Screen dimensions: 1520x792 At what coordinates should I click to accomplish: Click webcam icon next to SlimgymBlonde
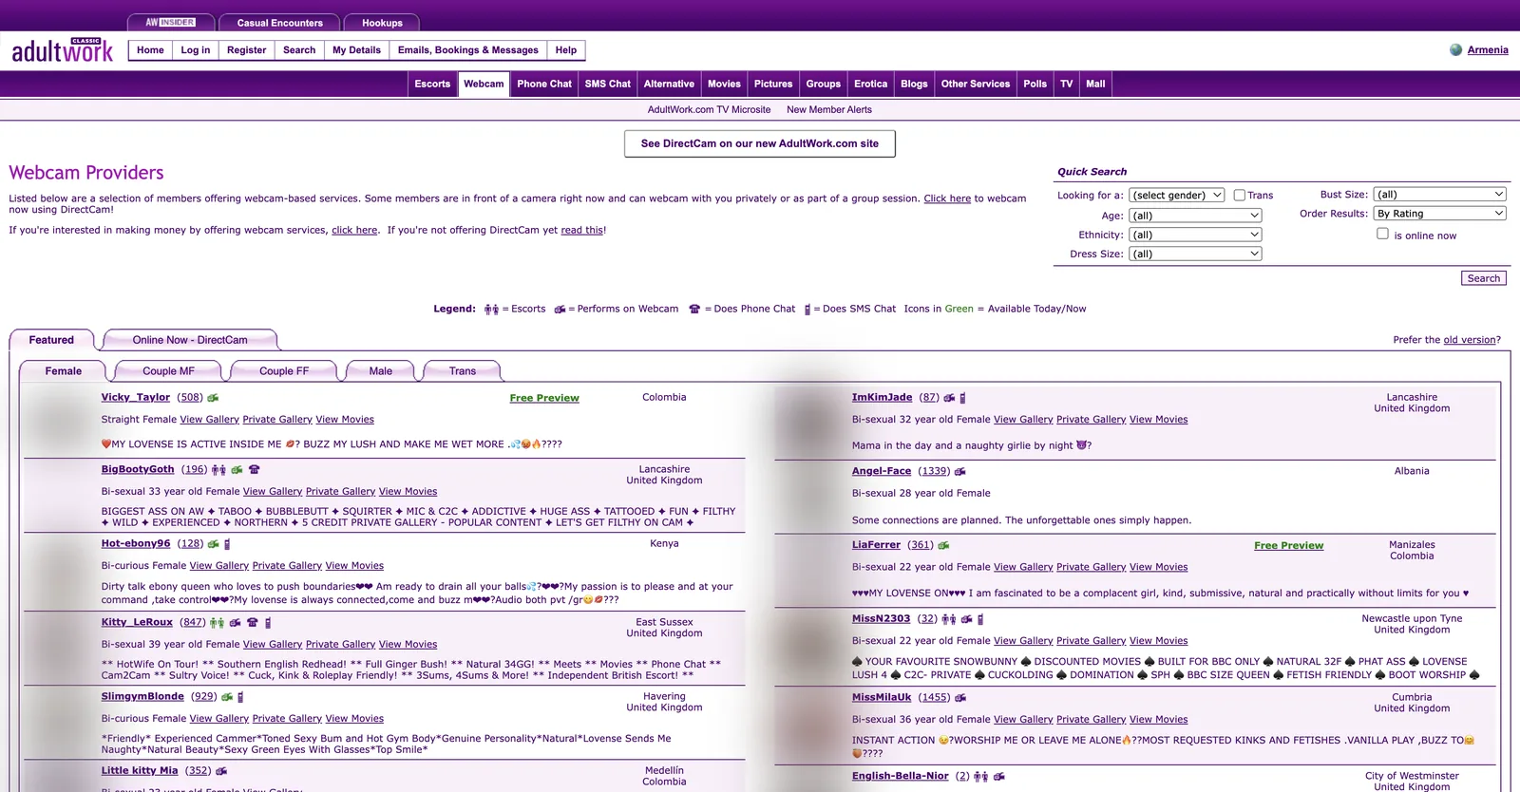227,697
